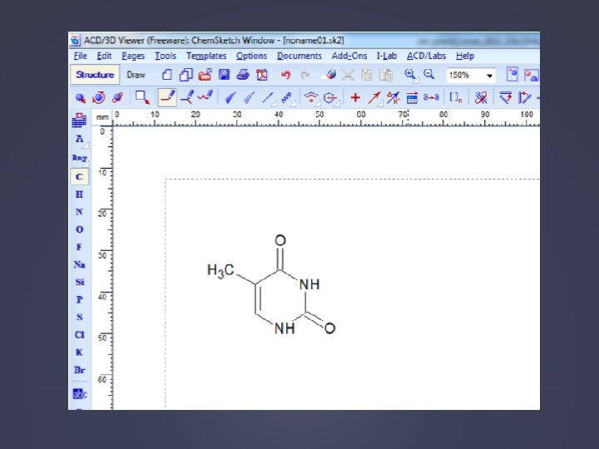Open the ACD/Labs menu
This screenshot has height=449, width=599.
426,56
